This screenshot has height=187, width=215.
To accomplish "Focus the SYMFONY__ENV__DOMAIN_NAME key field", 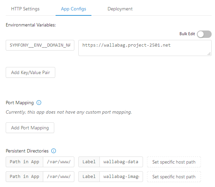I will [x=40, y=45].
